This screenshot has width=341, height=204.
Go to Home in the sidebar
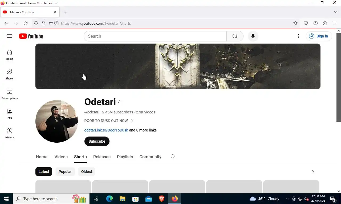pyautogui.click(x=10, y=55)
